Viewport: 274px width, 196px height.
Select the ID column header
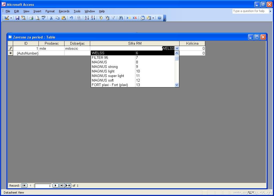coord(26,43)
